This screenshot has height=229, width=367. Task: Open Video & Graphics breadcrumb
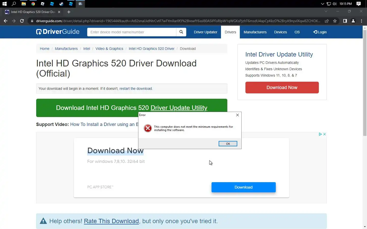pos(109,49)
